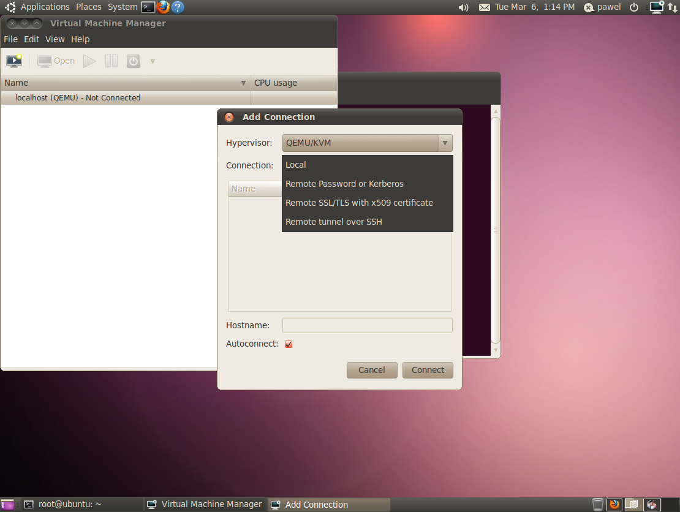Open the Trash icon in bottom panel

pyautogui.click(x=597, y=504)
